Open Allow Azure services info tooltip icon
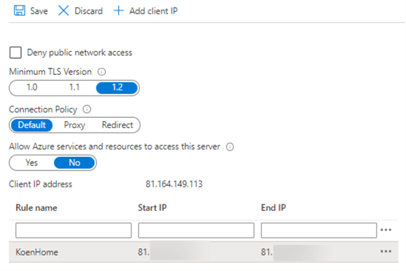This screenshot has height=271, width=406. pyautogui.click(x=230, y=147)
